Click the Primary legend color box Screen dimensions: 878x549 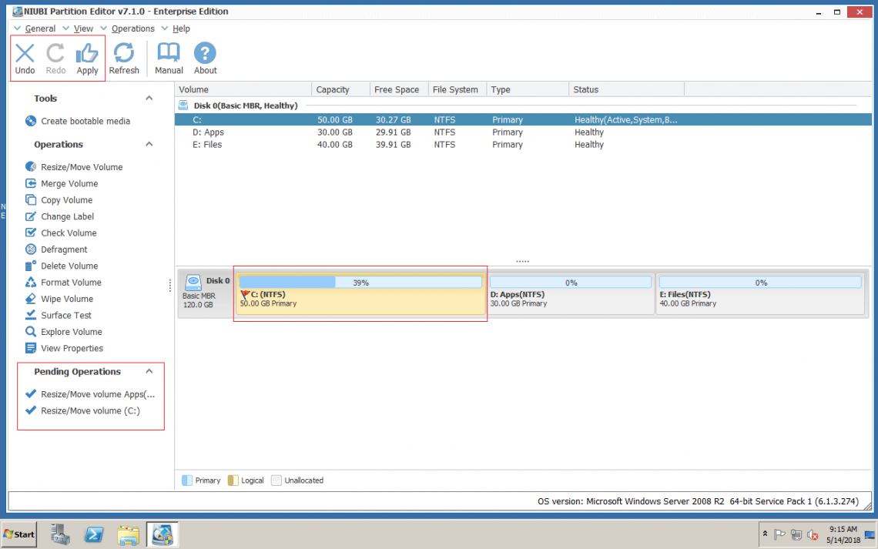(x=186, y=480)
